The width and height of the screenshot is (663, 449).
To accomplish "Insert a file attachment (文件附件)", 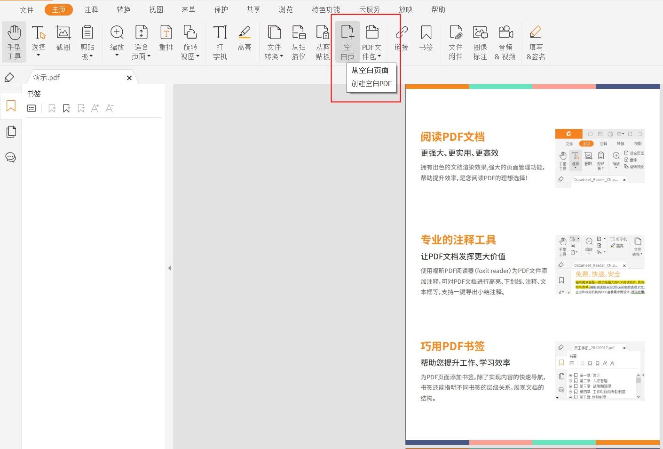I will coord(455,41).
